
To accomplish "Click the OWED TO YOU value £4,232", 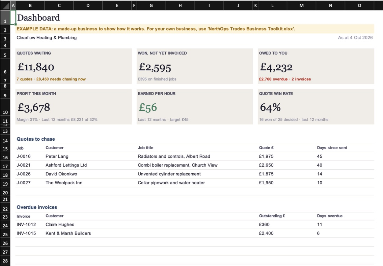I will pos(276,67).
